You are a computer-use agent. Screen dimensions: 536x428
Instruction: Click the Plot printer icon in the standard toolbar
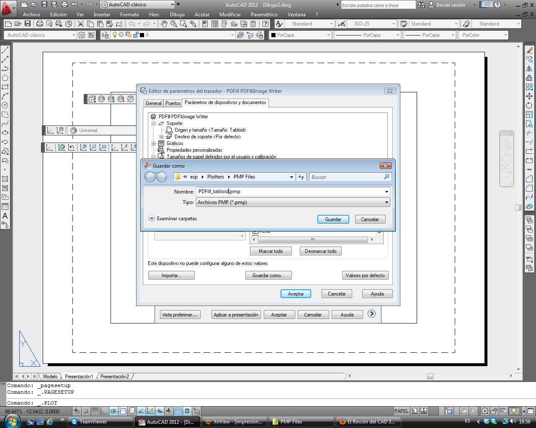pyautogui.click(x=40, y=24)
